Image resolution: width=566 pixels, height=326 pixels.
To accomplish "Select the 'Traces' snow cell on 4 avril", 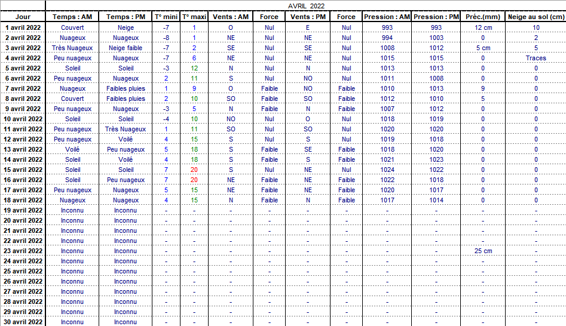I will [536, 58].
